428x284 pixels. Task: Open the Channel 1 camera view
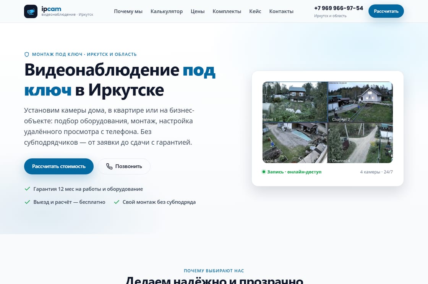click(x=295, y=102)
